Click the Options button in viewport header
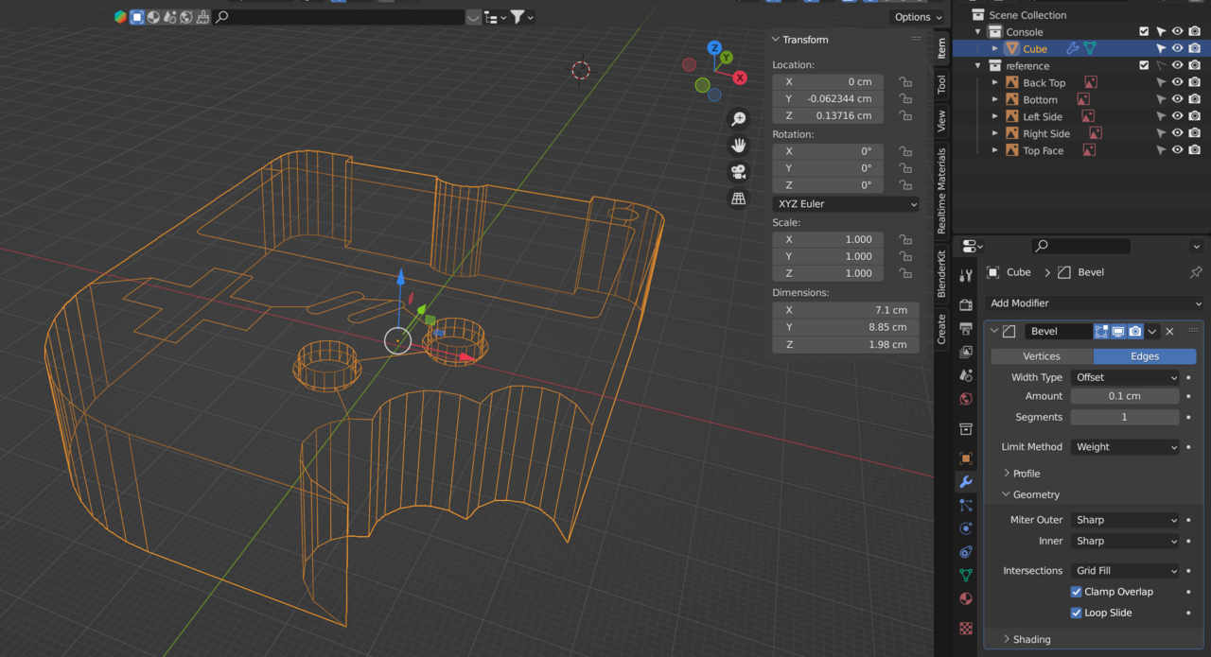Viewport: 1211px width, 657px height. pyautogui.click(x=918, y=17)
